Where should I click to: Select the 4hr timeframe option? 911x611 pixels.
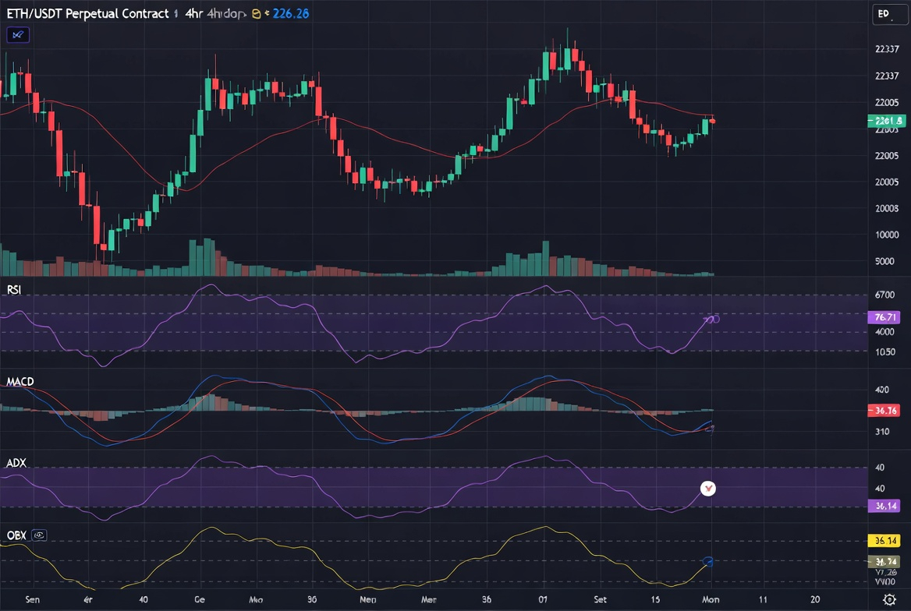[x=193, y=13]
